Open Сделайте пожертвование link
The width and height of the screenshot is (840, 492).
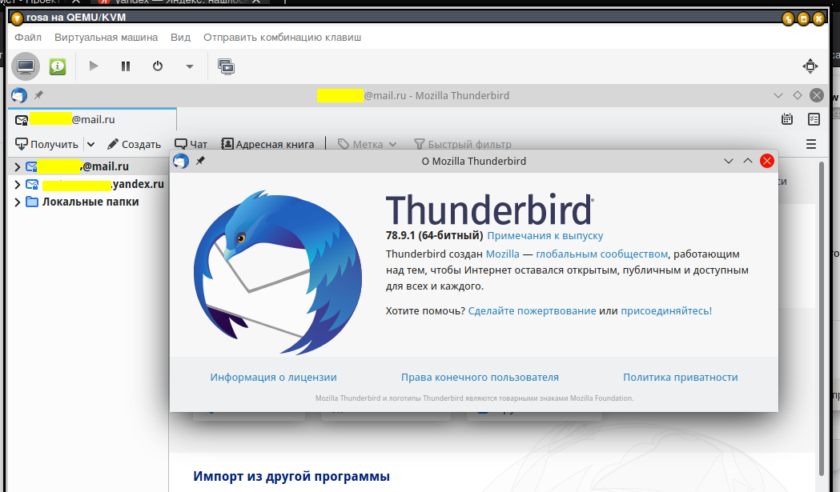[532, 310]
